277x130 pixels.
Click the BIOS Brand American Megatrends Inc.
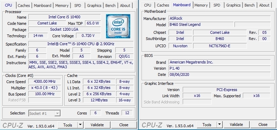(220, 62)
